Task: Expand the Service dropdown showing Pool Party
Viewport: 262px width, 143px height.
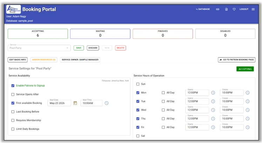Action: (x=67, y=48)
